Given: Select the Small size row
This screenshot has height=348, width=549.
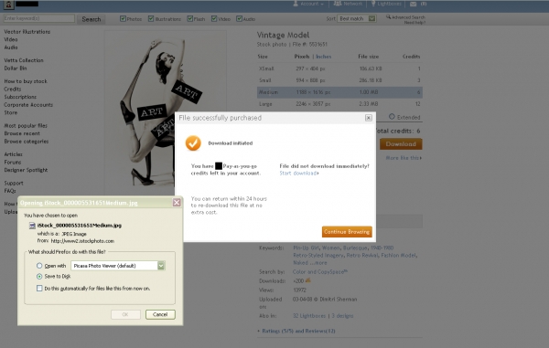Looking at the screenshot, I should [339, 80].
